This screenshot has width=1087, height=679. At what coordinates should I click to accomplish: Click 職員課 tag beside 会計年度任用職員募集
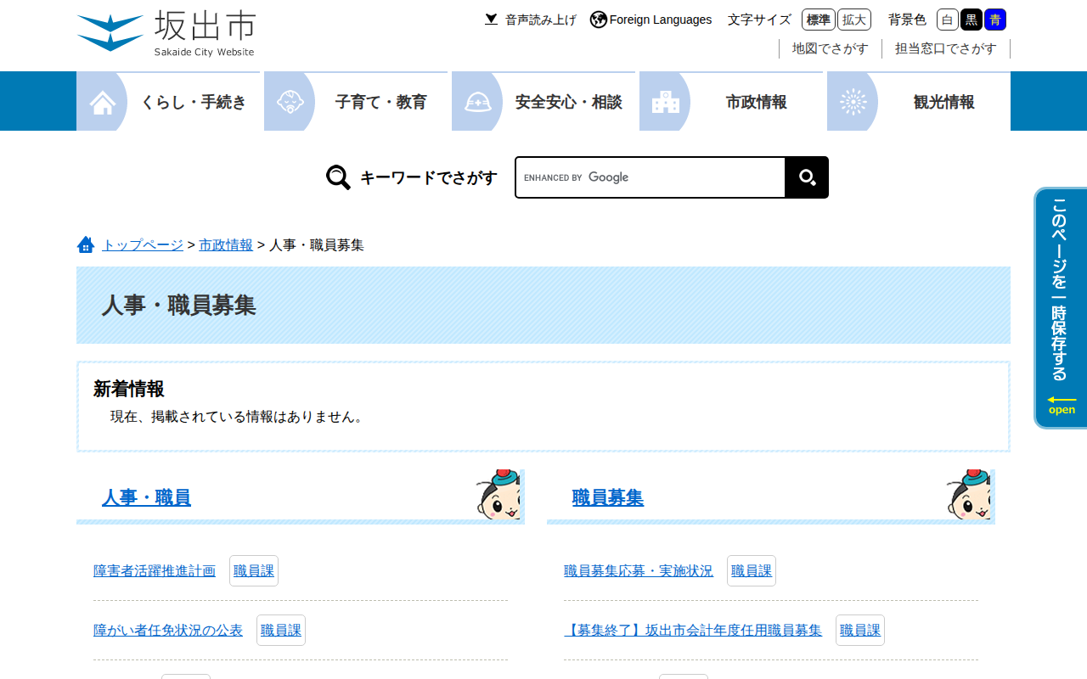860,630
